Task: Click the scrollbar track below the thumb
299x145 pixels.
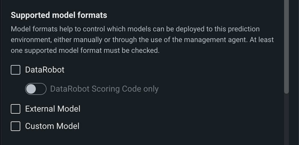Action: click(286, 119)
